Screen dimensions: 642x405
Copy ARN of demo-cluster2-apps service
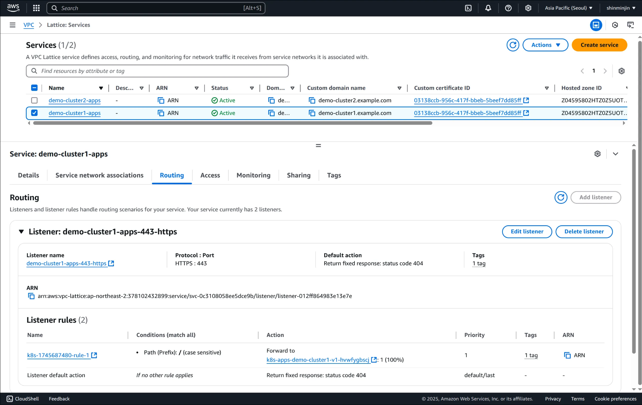[161, 100]
